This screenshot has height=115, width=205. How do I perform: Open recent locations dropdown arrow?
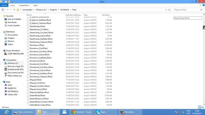click(11, 10)
